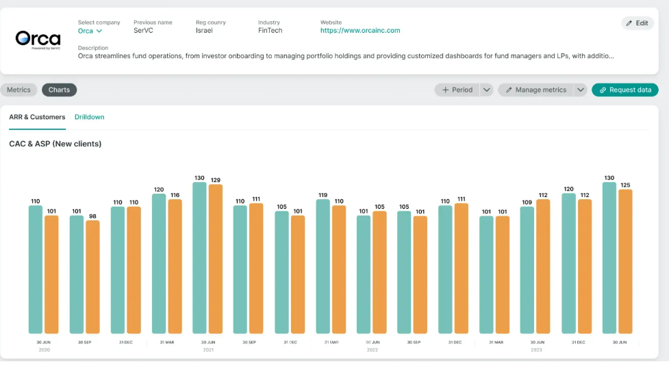Screen dimensions: 669x375
Task: Click the plus icon on Period button
Action: point(445,90)
